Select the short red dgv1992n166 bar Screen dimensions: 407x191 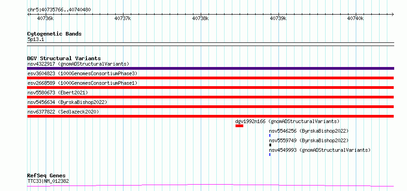pos(239,126)
